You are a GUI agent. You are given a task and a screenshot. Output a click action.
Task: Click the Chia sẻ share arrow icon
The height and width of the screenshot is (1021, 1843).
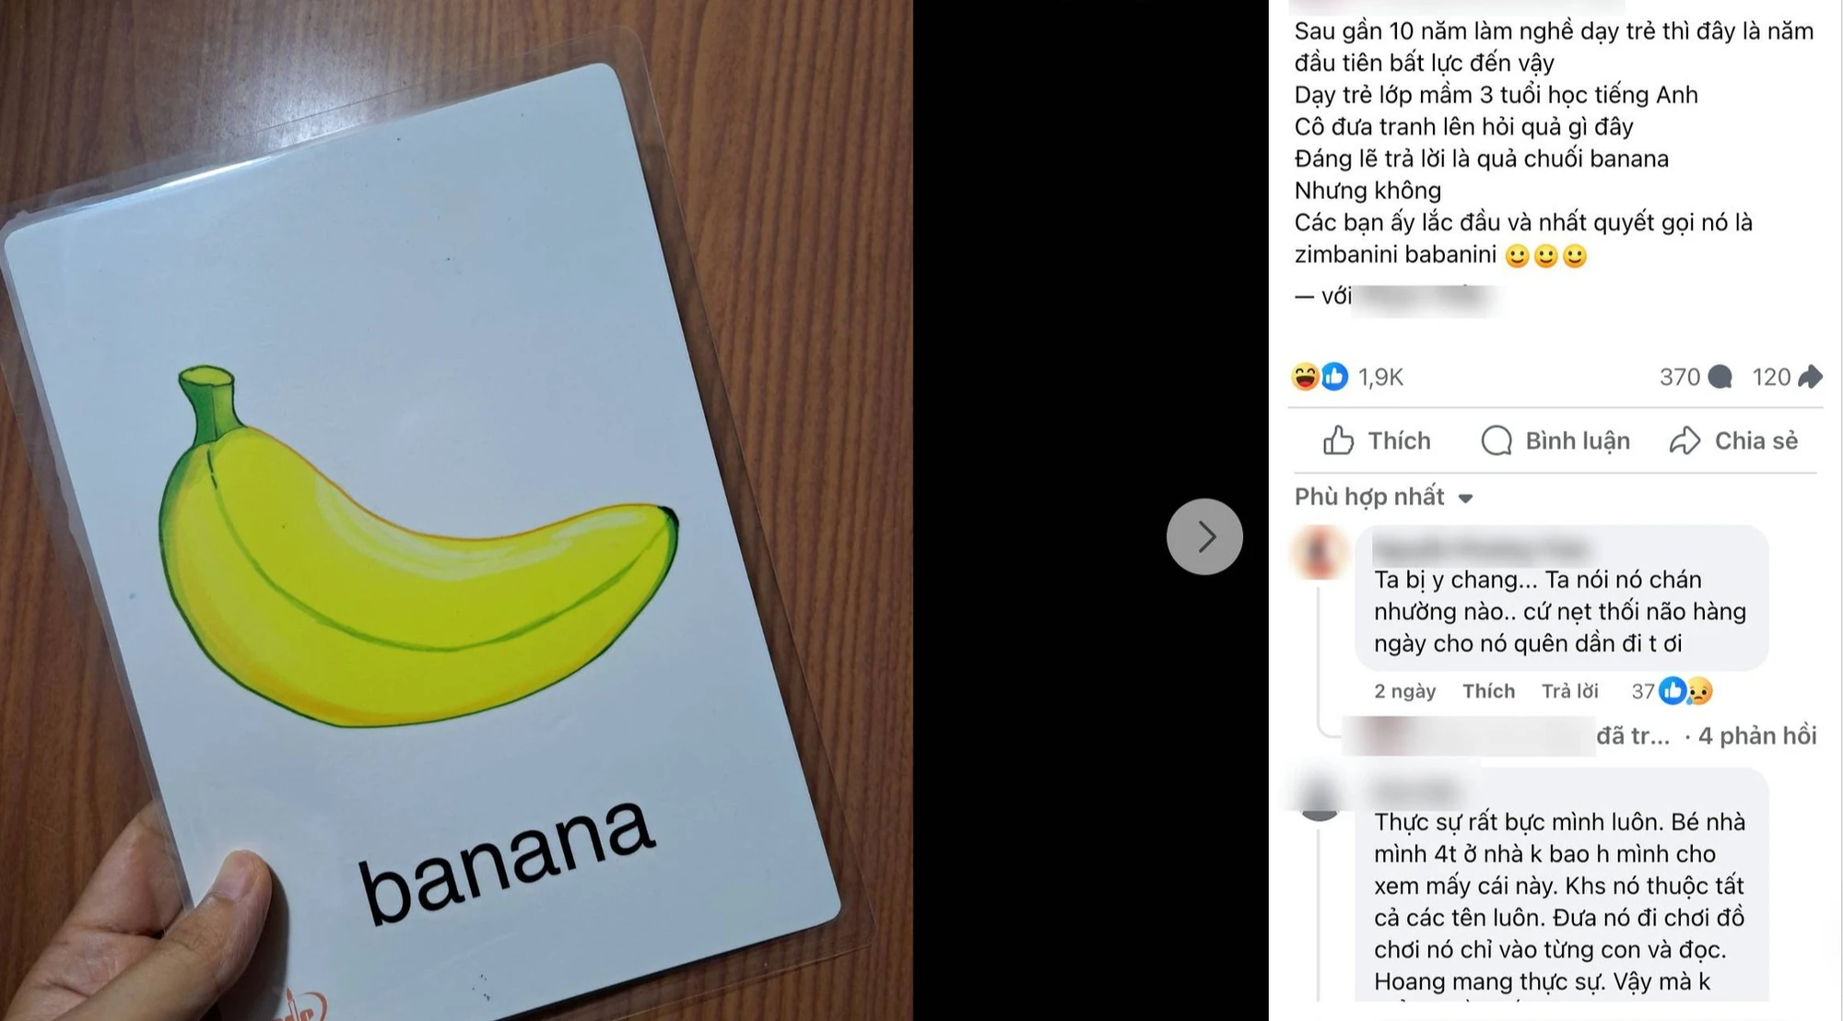(x=1685, y=440)
